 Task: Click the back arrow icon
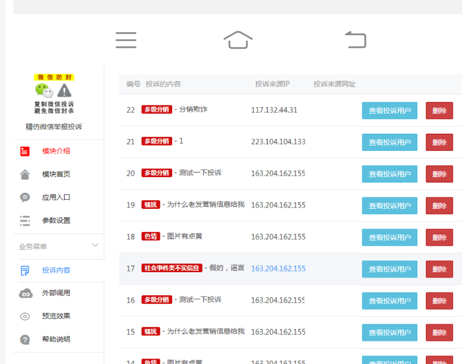pyautogui.click(x=356, y=40)
